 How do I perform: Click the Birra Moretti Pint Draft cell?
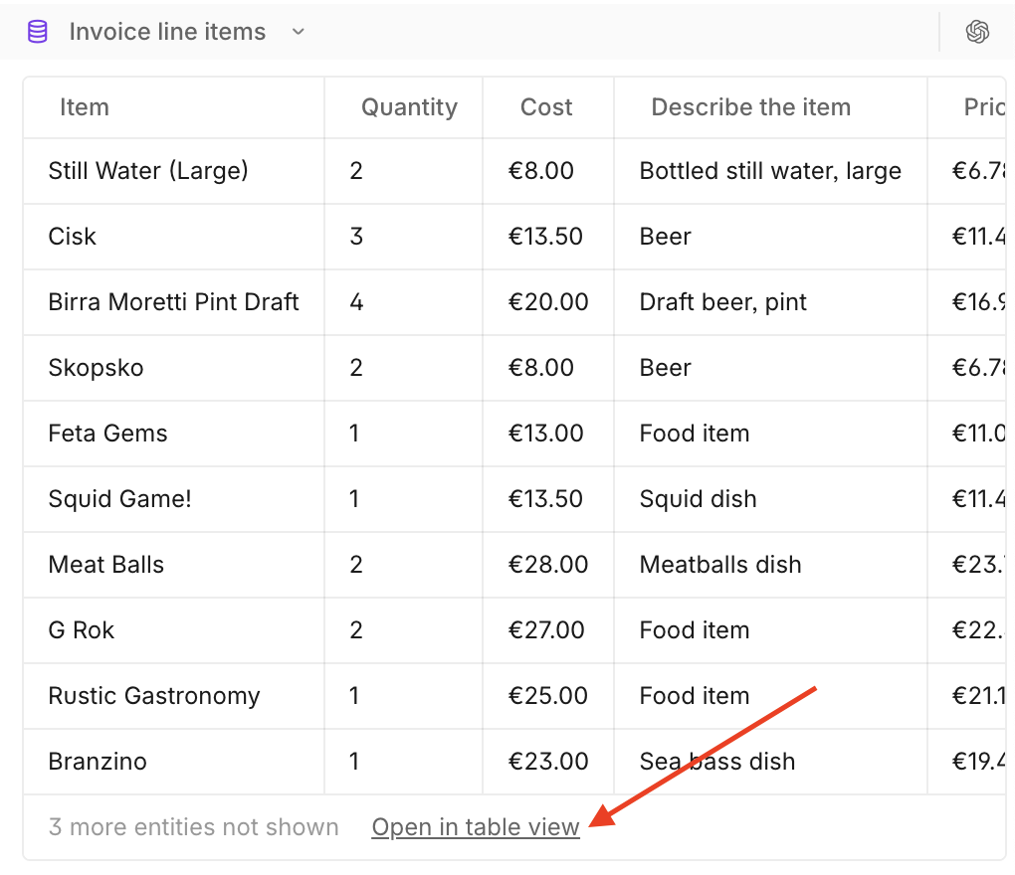pos(173,302)
